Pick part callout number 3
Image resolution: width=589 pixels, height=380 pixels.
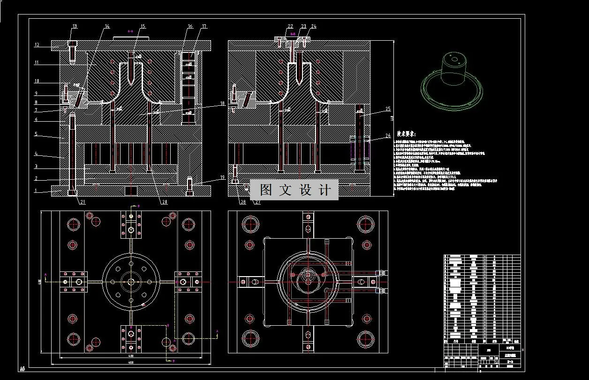coord(35,166)
